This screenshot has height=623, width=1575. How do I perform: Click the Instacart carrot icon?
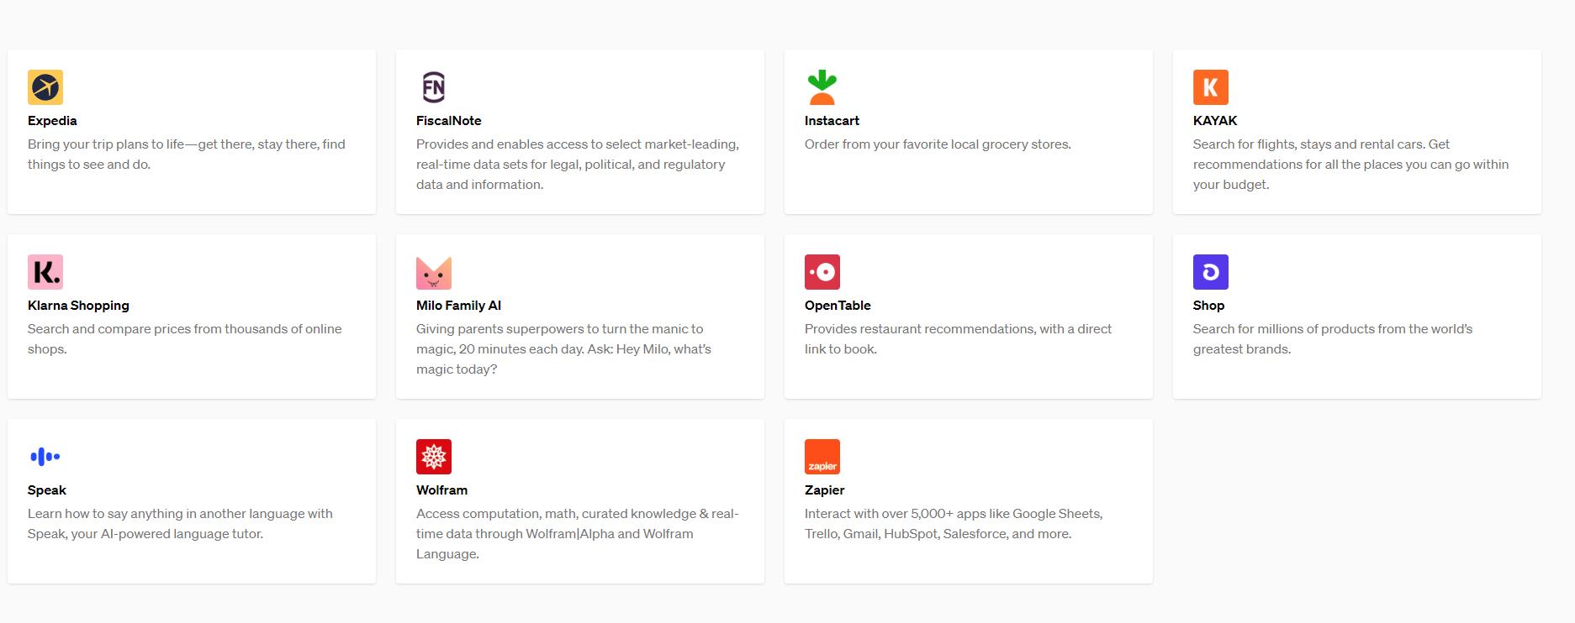822,87
